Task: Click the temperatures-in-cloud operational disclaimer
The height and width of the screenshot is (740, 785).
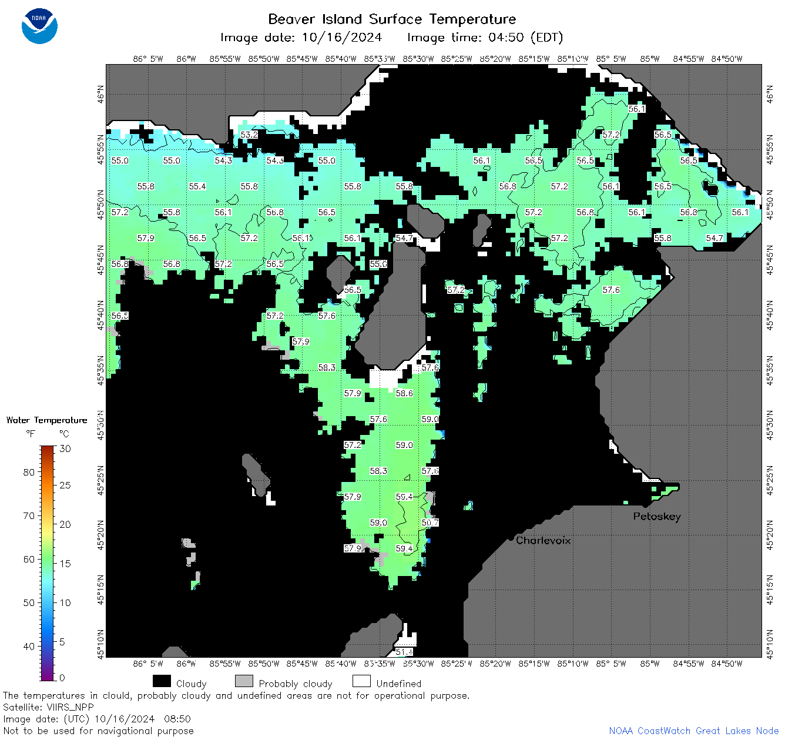Action: point(236,695)
